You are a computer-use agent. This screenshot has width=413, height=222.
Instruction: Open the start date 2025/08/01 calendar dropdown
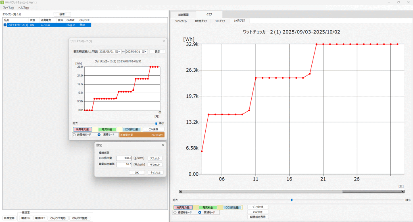[118, 52]
